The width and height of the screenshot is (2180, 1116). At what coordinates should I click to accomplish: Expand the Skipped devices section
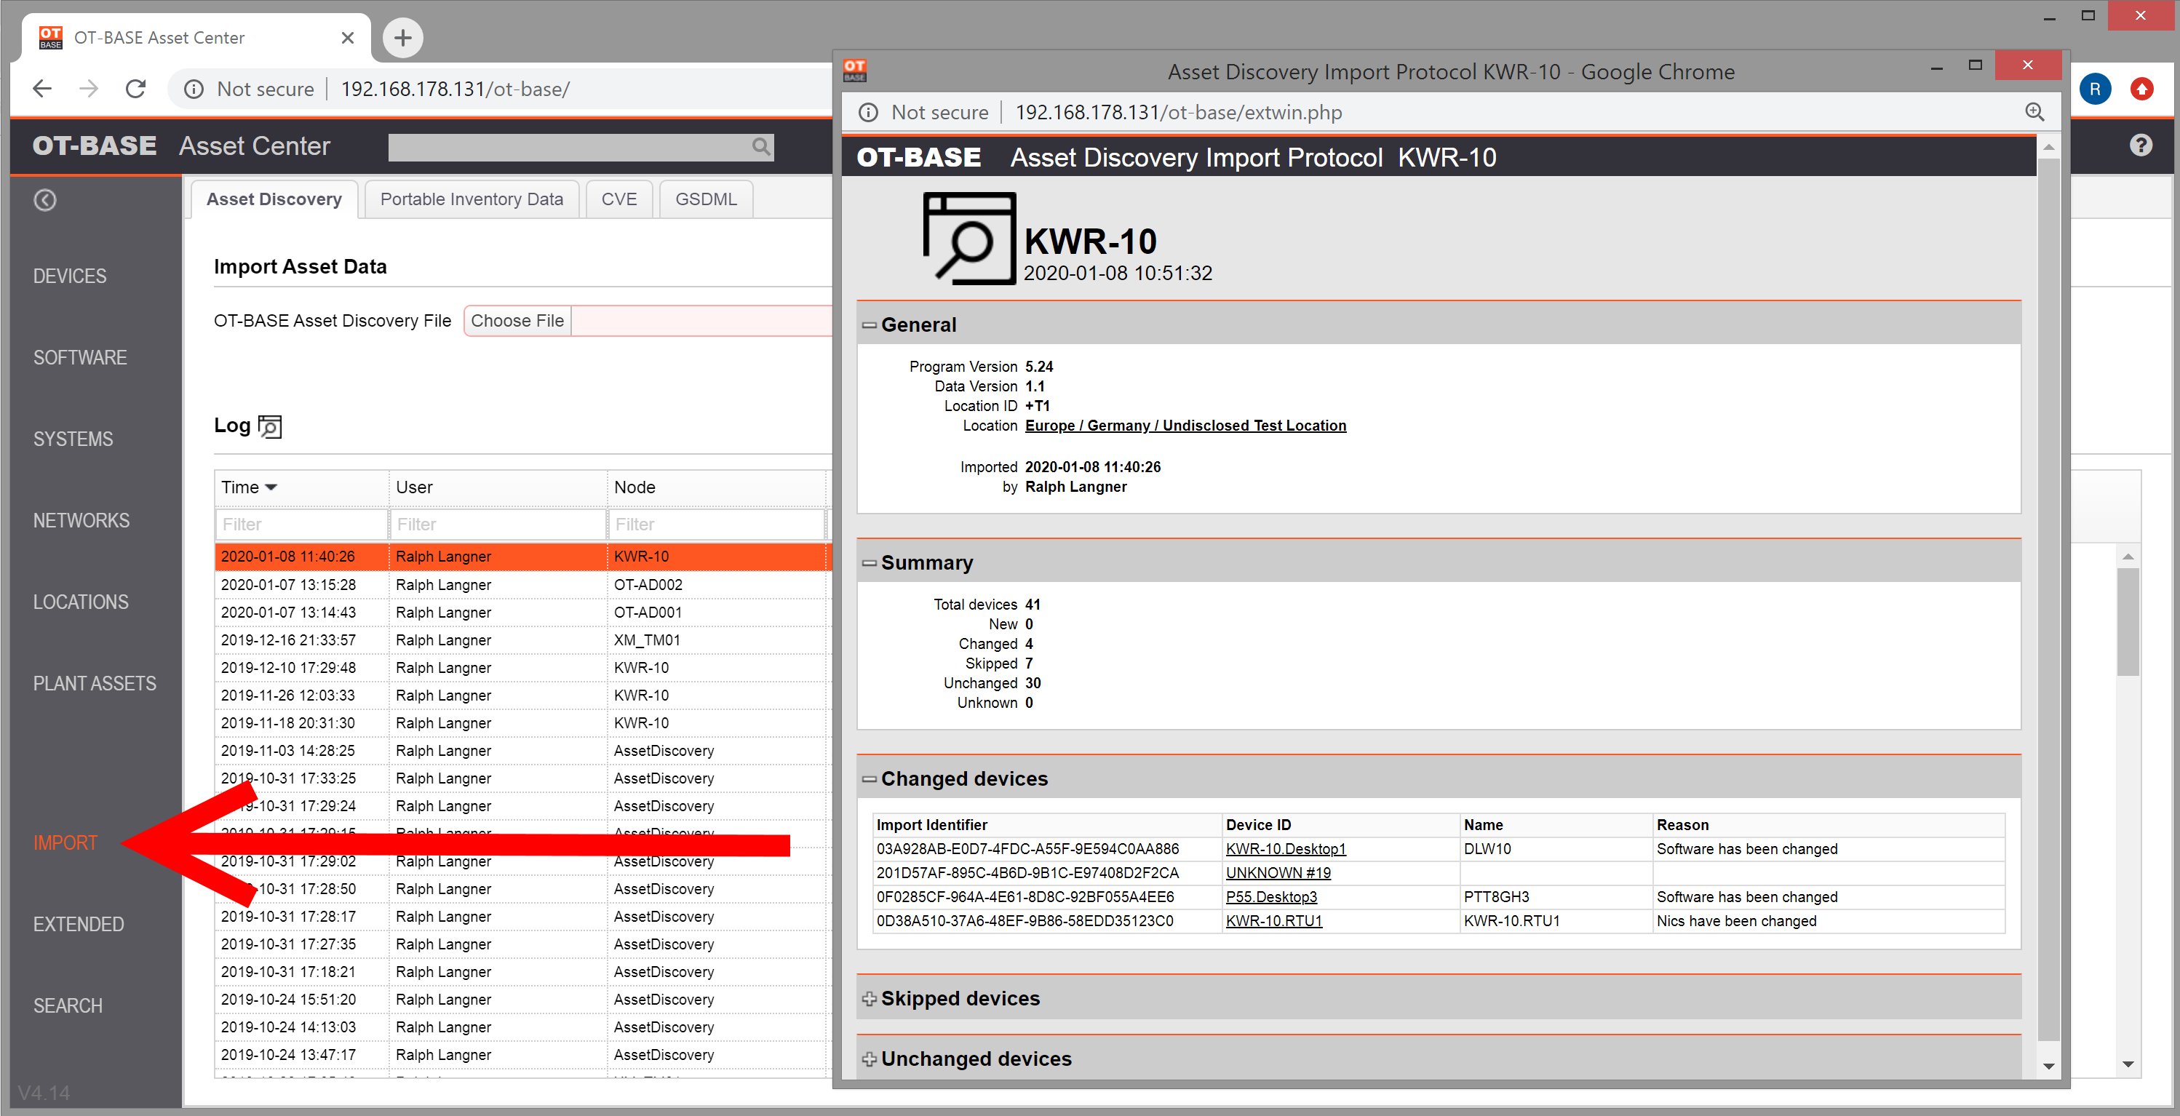tap(869, 998)
